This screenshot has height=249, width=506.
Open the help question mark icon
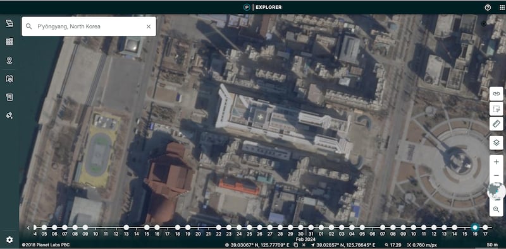(488, 8)
